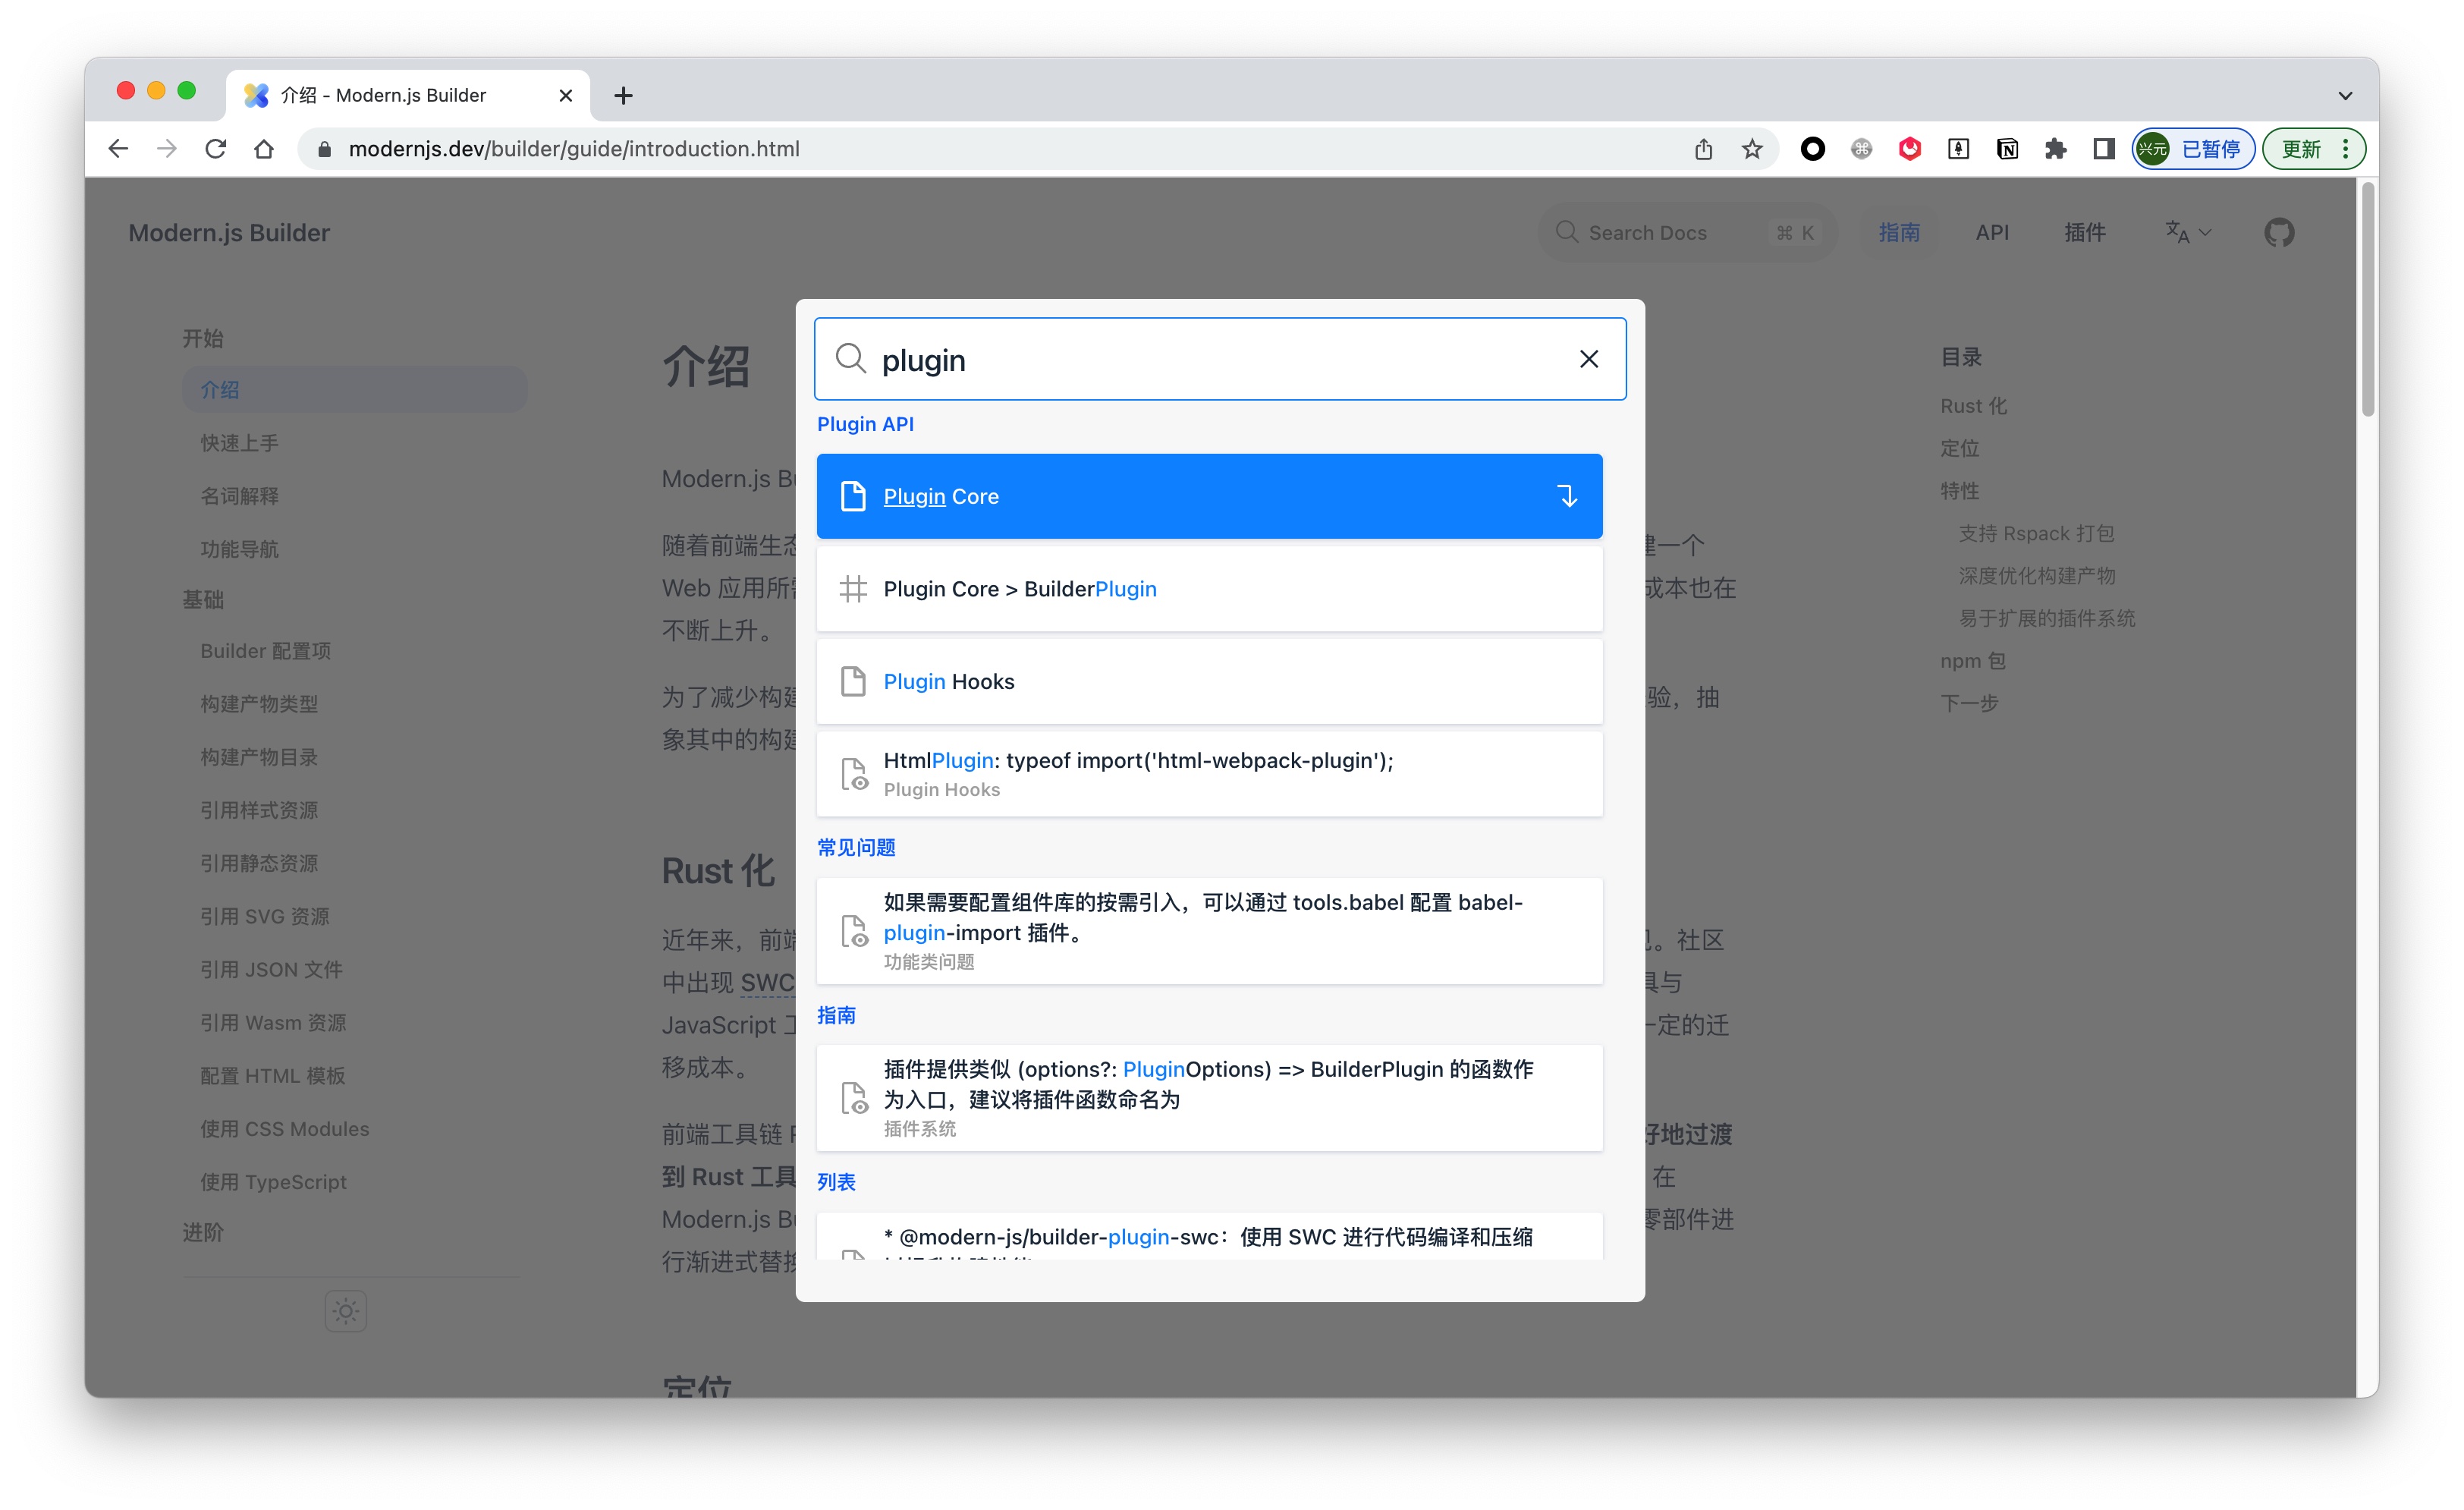Toggle the dark/light theme sun button
The width and height of the screenshot is (2464, 1510).
coord(346,1310)
